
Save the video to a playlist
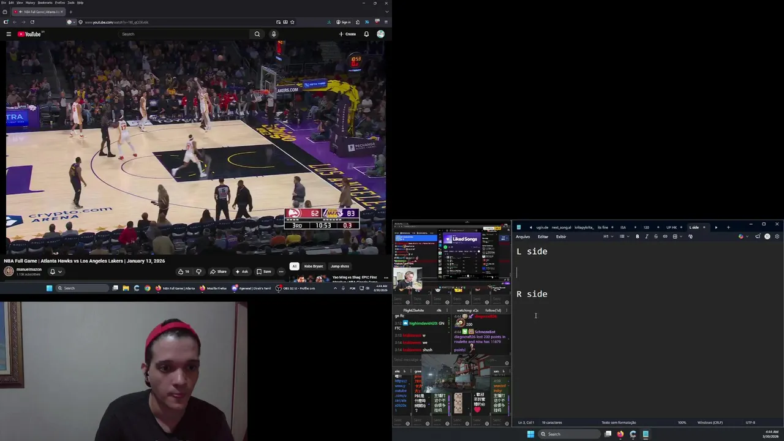point(264,271)
